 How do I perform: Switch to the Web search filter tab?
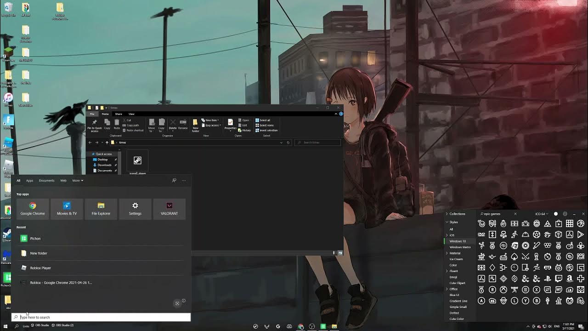pos(63,180)
